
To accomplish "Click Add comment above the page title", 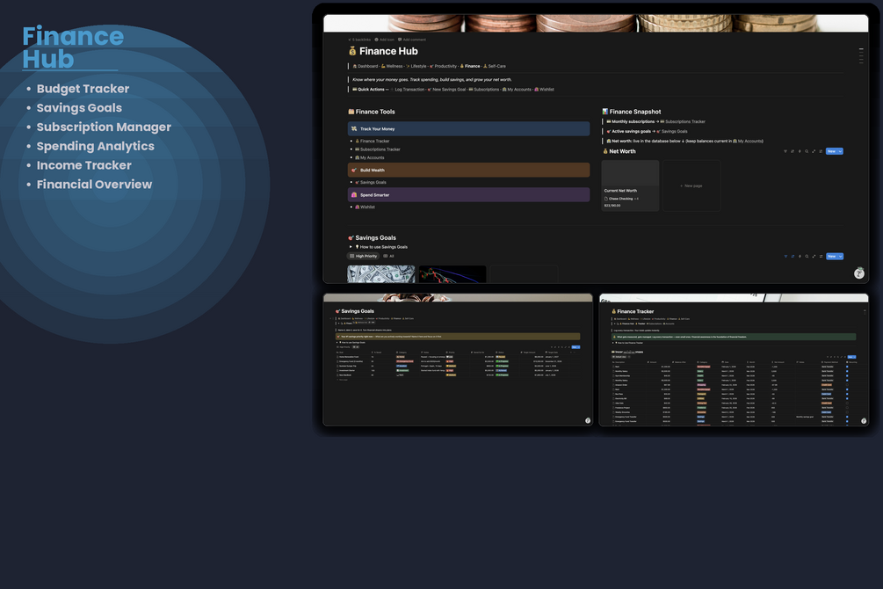I will point(412,40).
